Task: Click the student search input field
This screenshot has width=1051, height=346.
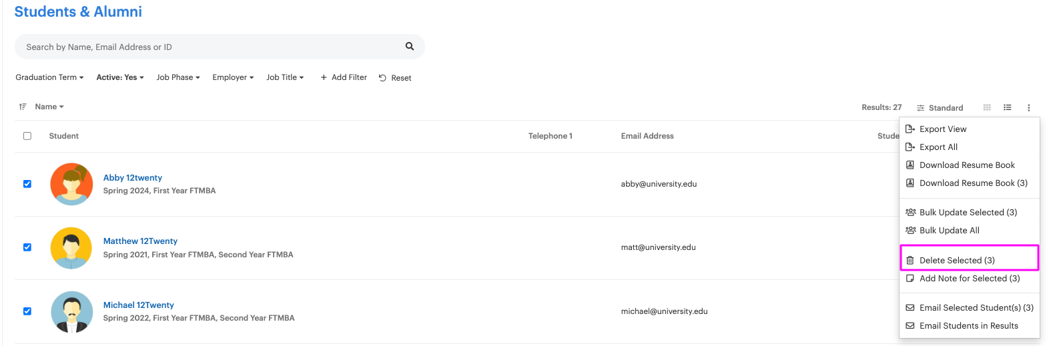Action: click(207, 47)
